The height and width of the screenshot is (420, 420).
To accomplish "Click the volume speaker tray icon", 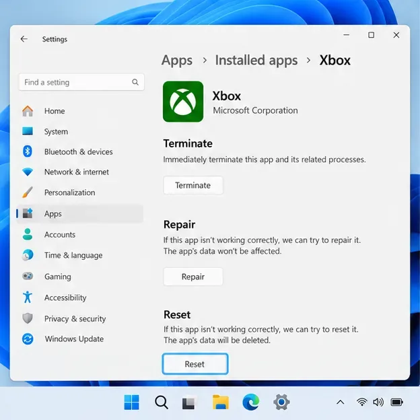I will pos(378,402).
